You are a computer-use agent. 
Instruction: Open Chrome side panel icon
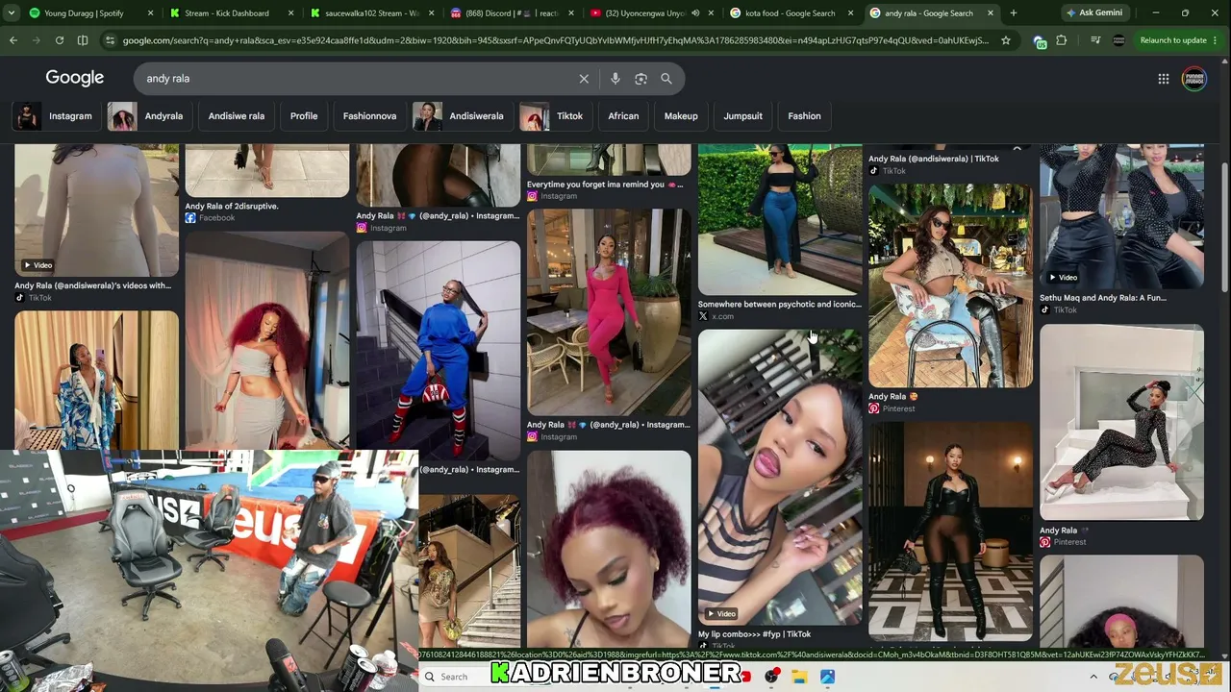coord(83,40)
